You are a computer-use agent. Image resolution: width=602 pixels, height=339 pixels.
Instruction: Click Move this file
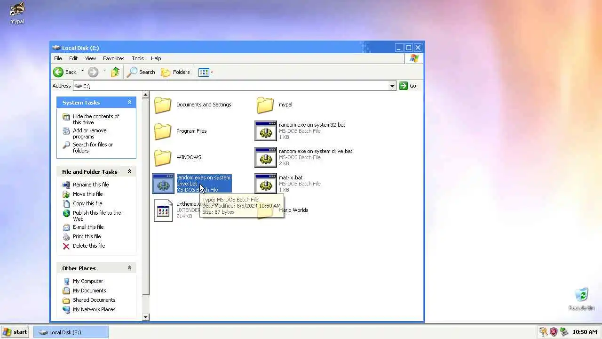(x=87, y=194)
